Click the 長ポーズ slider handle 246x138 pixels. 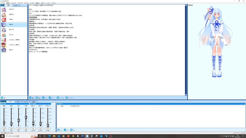coord(40,124)
